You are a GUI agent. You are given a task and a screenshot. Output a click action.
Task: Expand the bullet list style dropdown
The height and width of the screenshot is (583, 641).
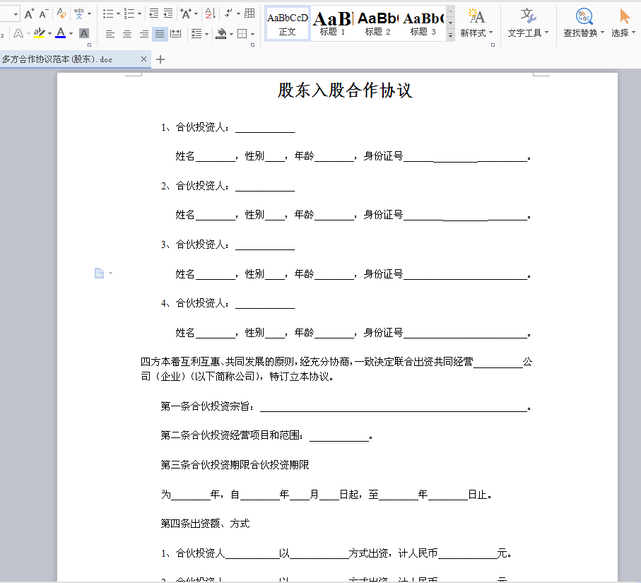point(119,14)
